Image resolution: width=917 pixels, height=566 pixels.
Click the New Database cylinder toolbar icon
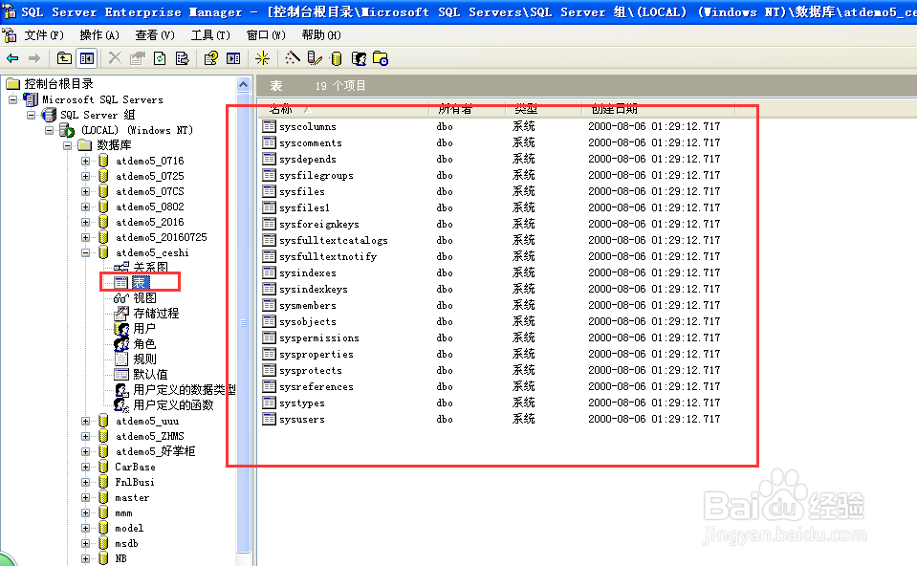click(x=337, y=58)
